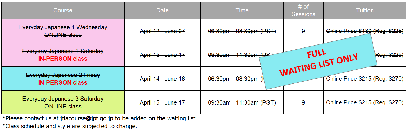Select Everyday Japanese 3 Saturday ONLINE class

[x=63, y=102]
